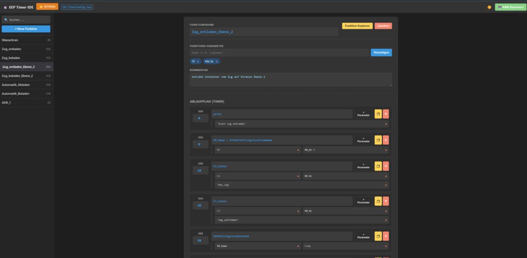Create a new function with Neue Funktion
The width and height of the screenshot is (527, 258).
coord(26,29)
